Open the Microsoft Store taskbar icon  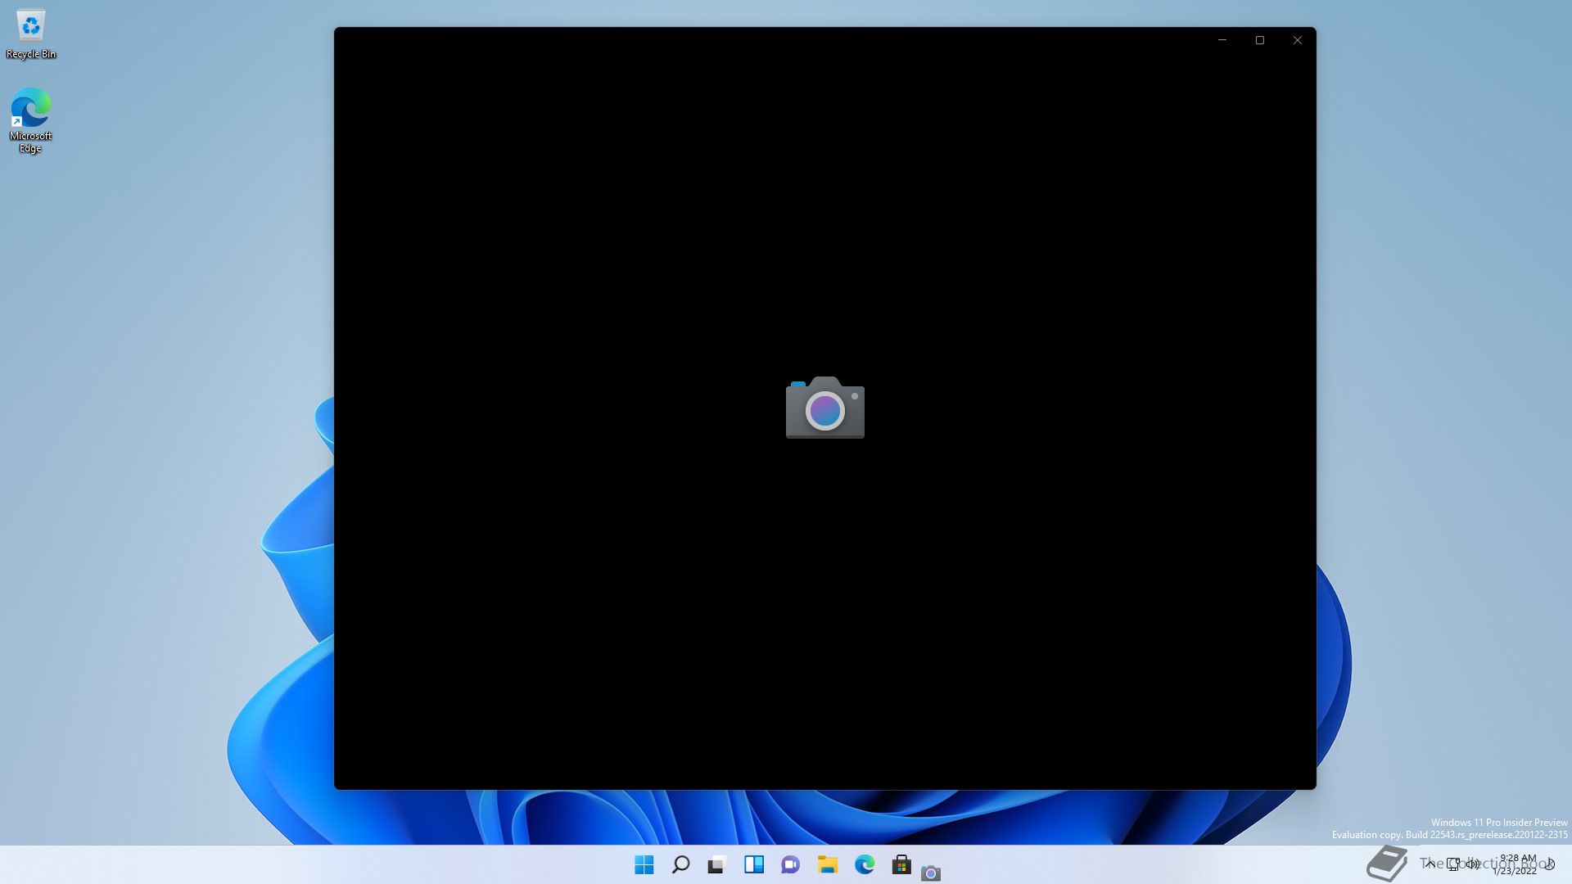click(901, 864)
